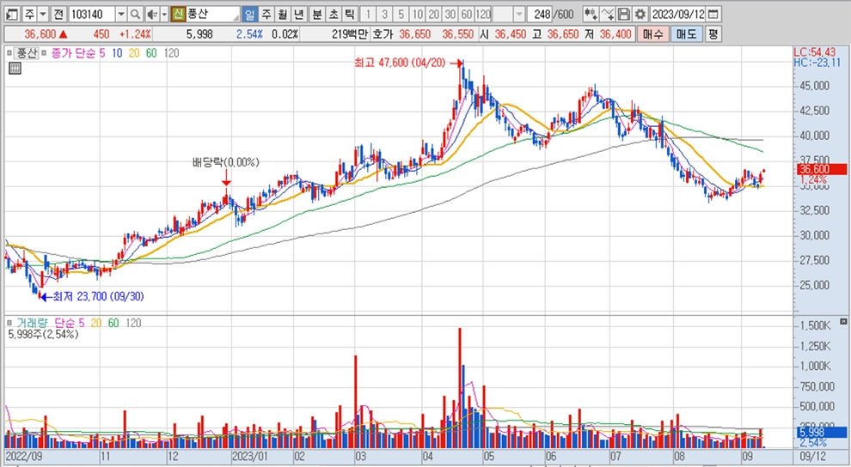
Task: Expand the stock code 103140 dropdown
Action: [x=120, y=15]
